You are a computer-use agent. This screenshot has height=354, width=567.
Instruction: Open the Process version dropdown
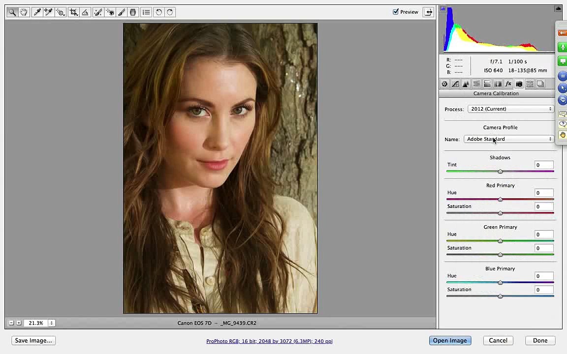[x=510, y=109]
